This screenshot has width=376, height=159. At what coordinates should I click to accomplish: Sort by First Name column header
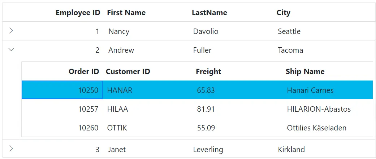(x=126, y=13)
